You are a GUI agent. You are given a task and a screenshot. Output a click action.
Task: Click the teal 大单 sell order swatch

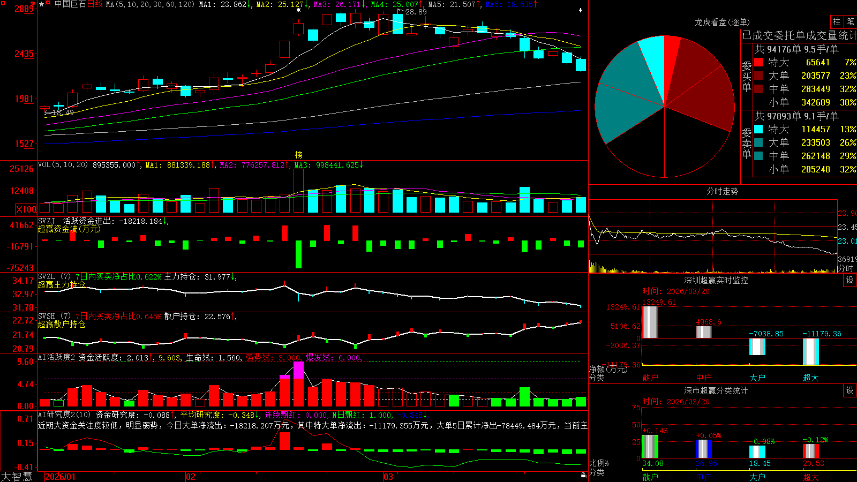click(x=758, y=142)
